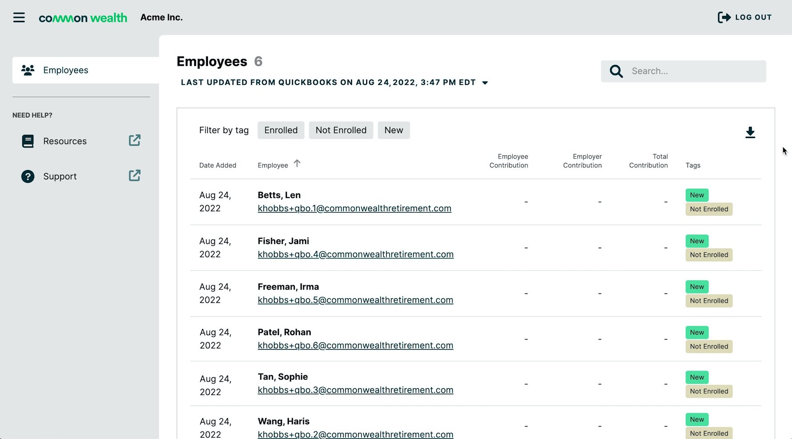The image size is (792, 439).
Task: Click the date added for Patel, Rohan
Action: 215,339
